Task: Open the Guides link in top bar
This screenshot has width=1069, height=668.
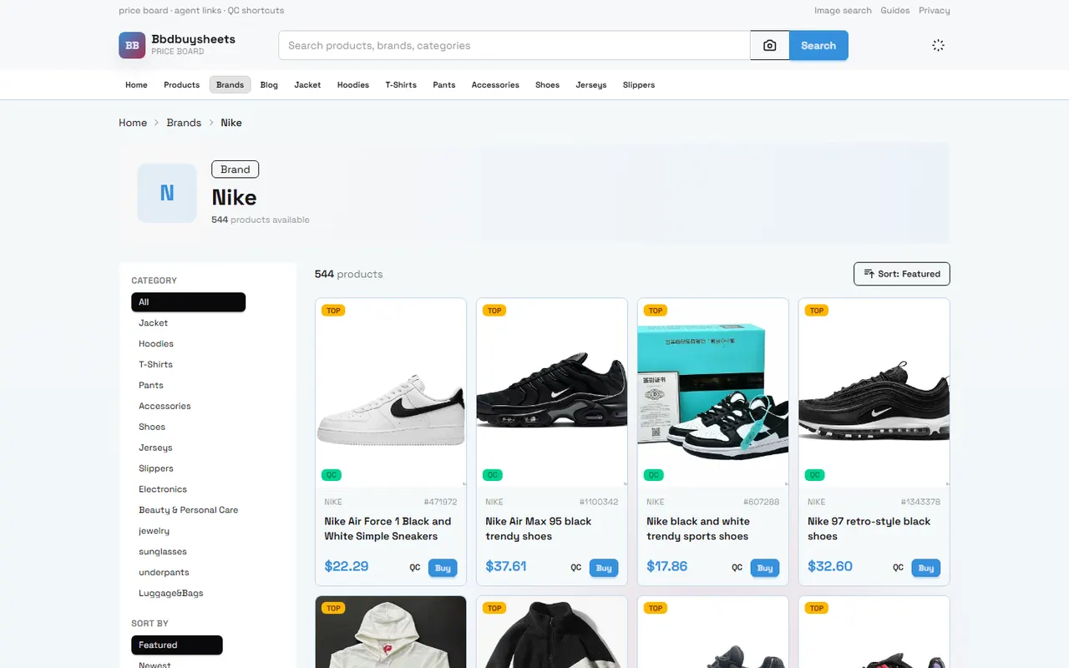Action: coord(895,11)
